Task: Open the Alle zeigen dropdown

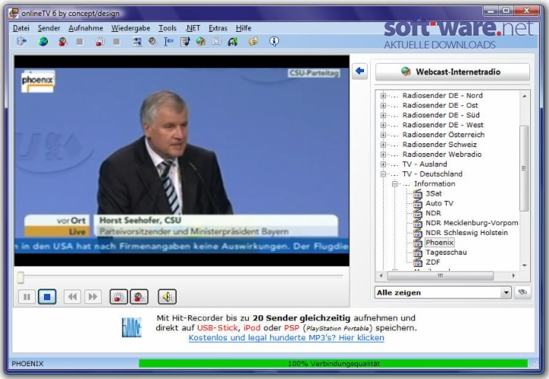Action: [506, 293]
